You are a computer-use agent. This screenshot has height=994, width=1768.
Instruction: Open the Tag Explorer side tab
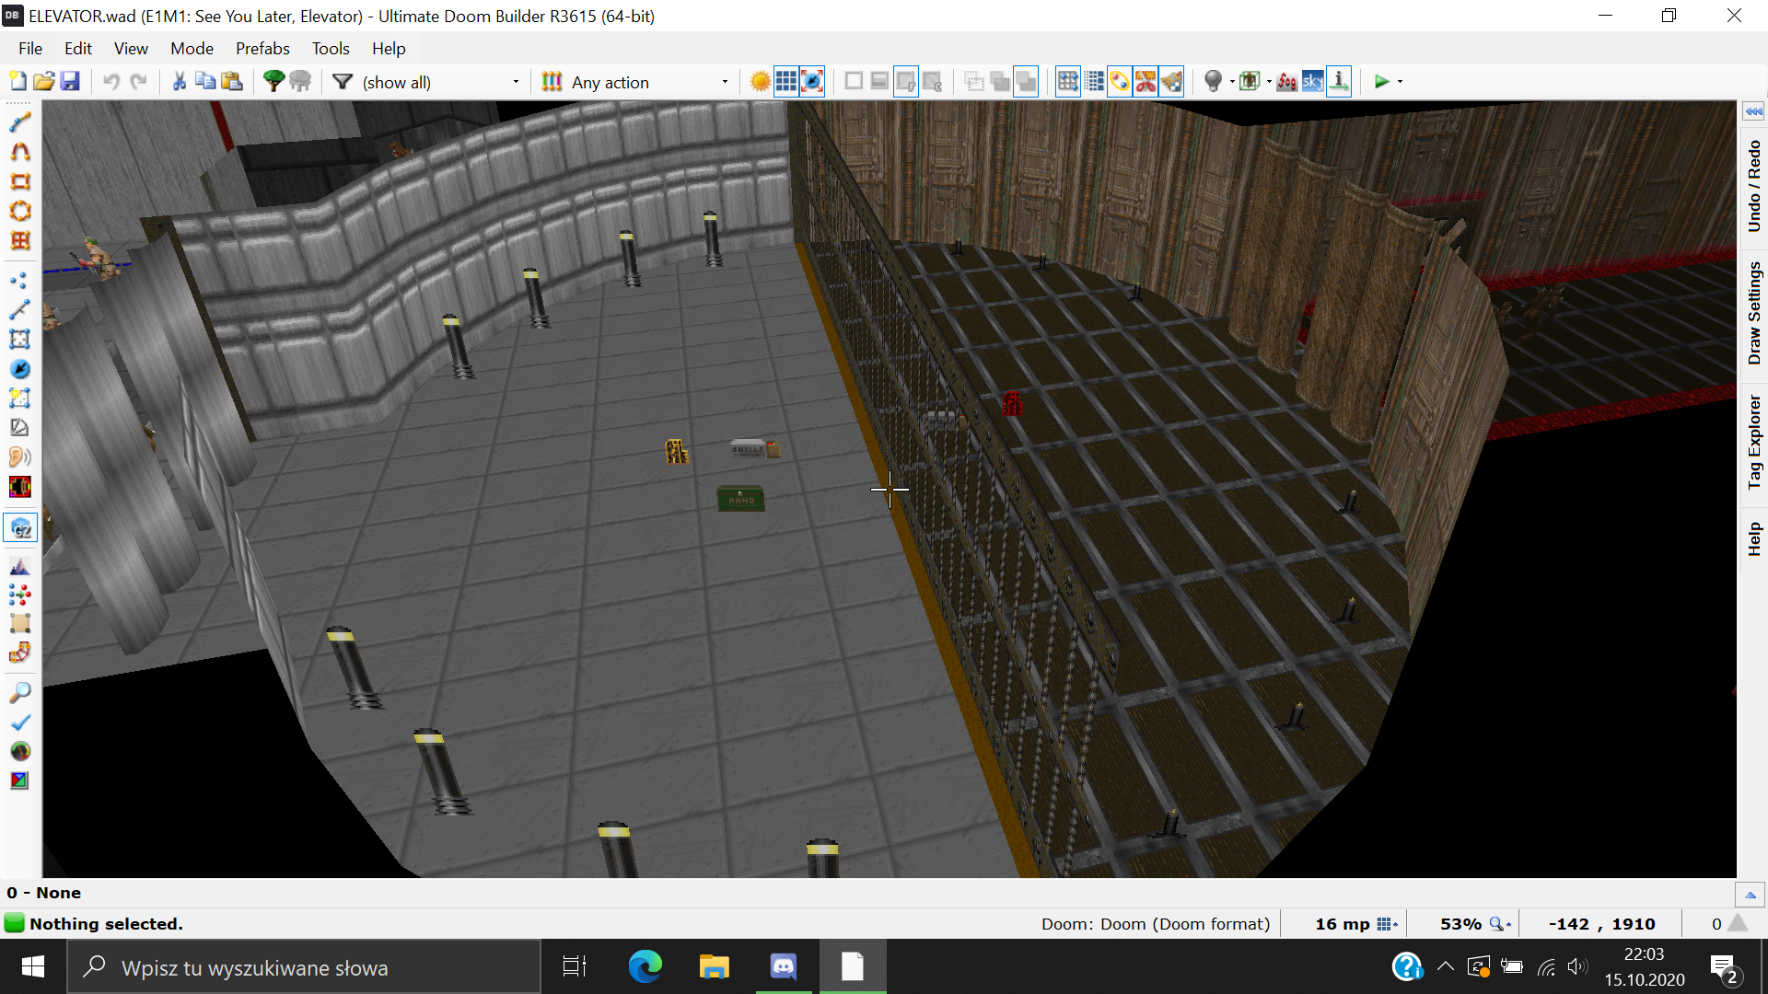click(1753, 442)
